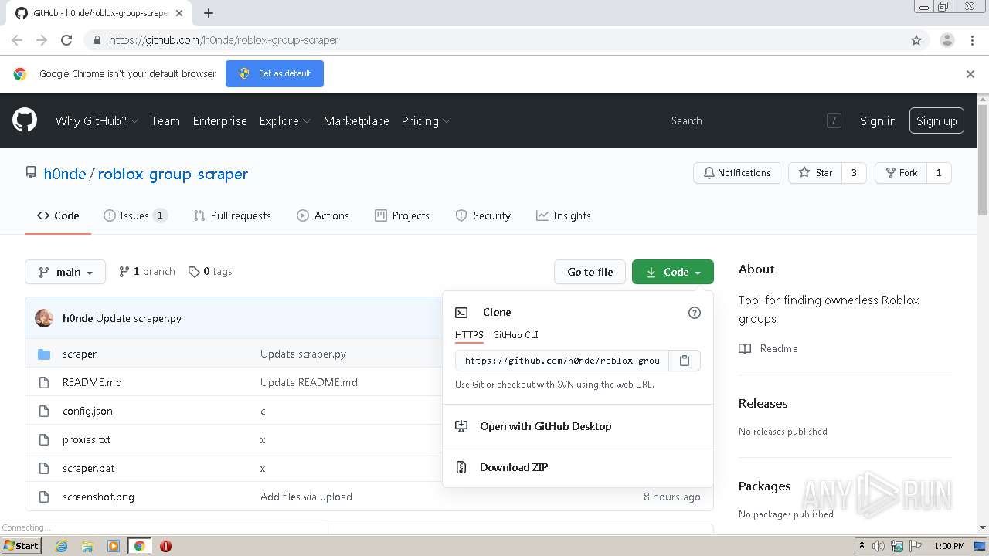Open the Actions tab

(x=323, y=215)
